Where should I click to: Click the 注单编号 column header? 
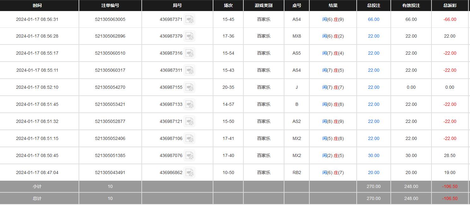[110, 5]
